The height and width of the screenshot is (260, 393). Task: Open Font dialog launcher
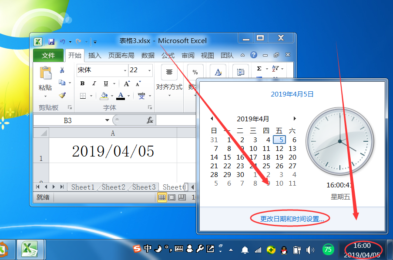tap(150, 107)
